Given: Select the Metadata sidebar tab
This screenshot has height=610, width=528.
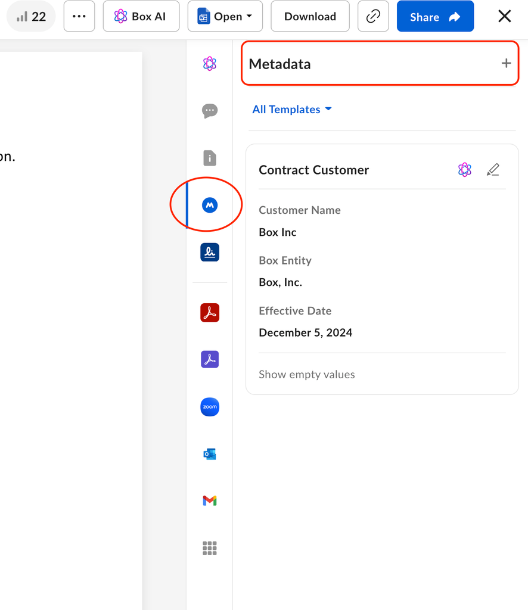Looking at the screenshot, I should click(x=209, y=205).
